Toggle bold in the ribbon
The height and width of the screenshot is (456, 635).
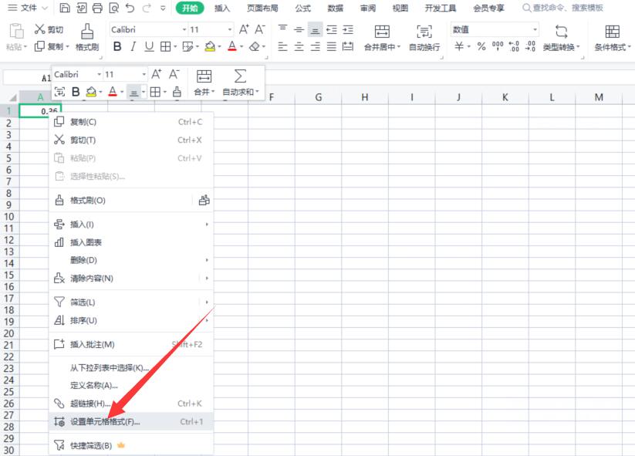pos(117,46)
